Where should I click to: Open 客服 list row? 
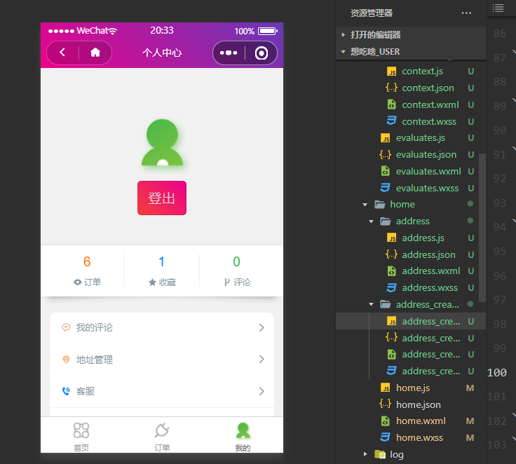point(162,391)
